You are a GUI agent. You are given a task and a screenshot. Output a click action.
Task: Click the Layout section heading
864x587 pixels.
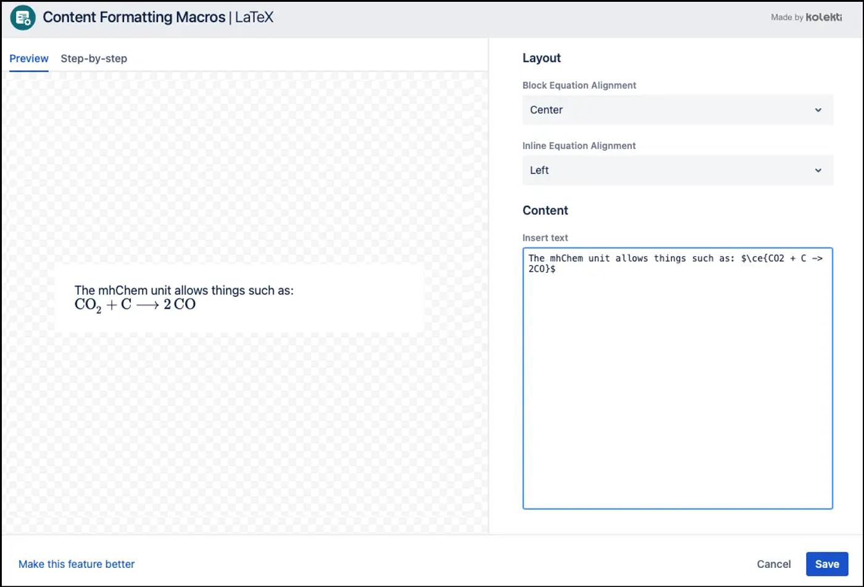pos(542,58)
